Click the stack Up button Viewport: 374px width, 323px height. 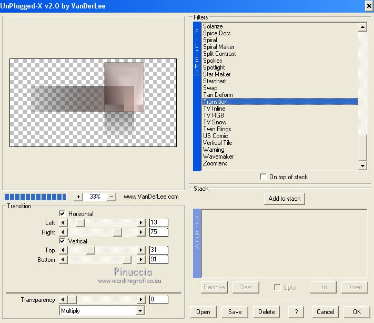(x=323, y=287)
